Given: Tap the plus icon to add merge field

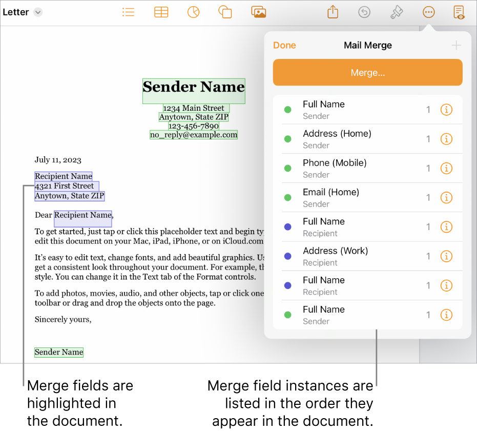Looking at the screenshot, I should coord(456,46).
